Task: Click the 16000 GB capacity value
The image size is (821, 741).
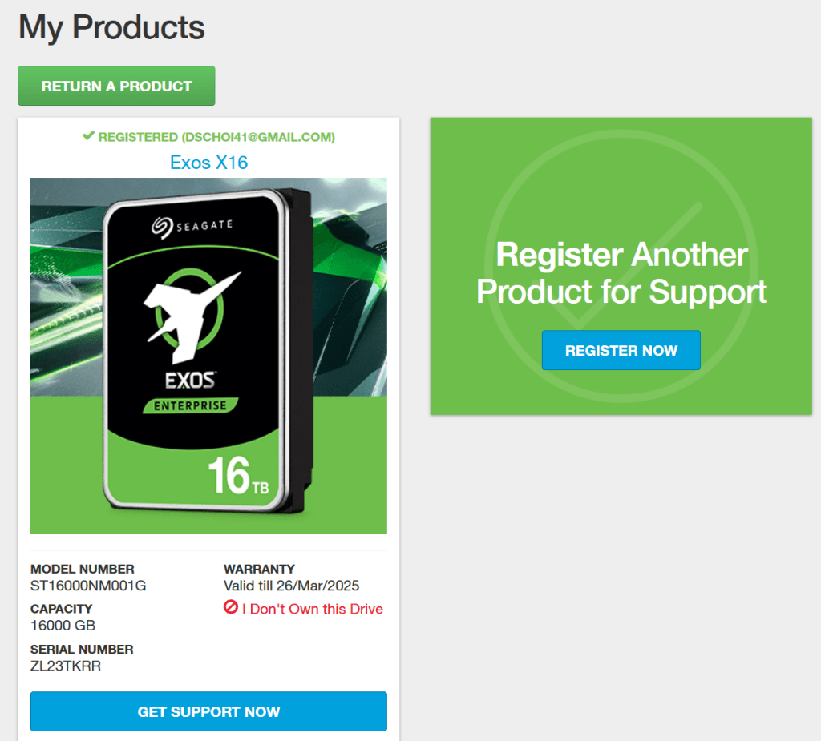Action: [x=63, y=626]
